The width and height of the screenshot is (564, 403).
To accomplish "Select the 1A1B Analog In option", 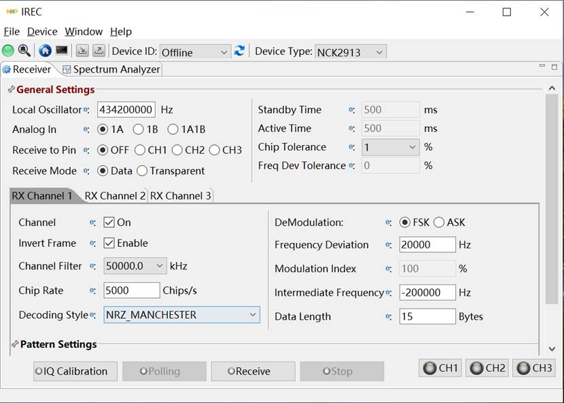I will pyautogui.click(x=173, y=130).
